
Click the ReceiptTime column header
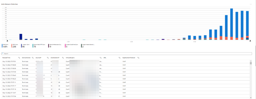click(x=6, y=58)
